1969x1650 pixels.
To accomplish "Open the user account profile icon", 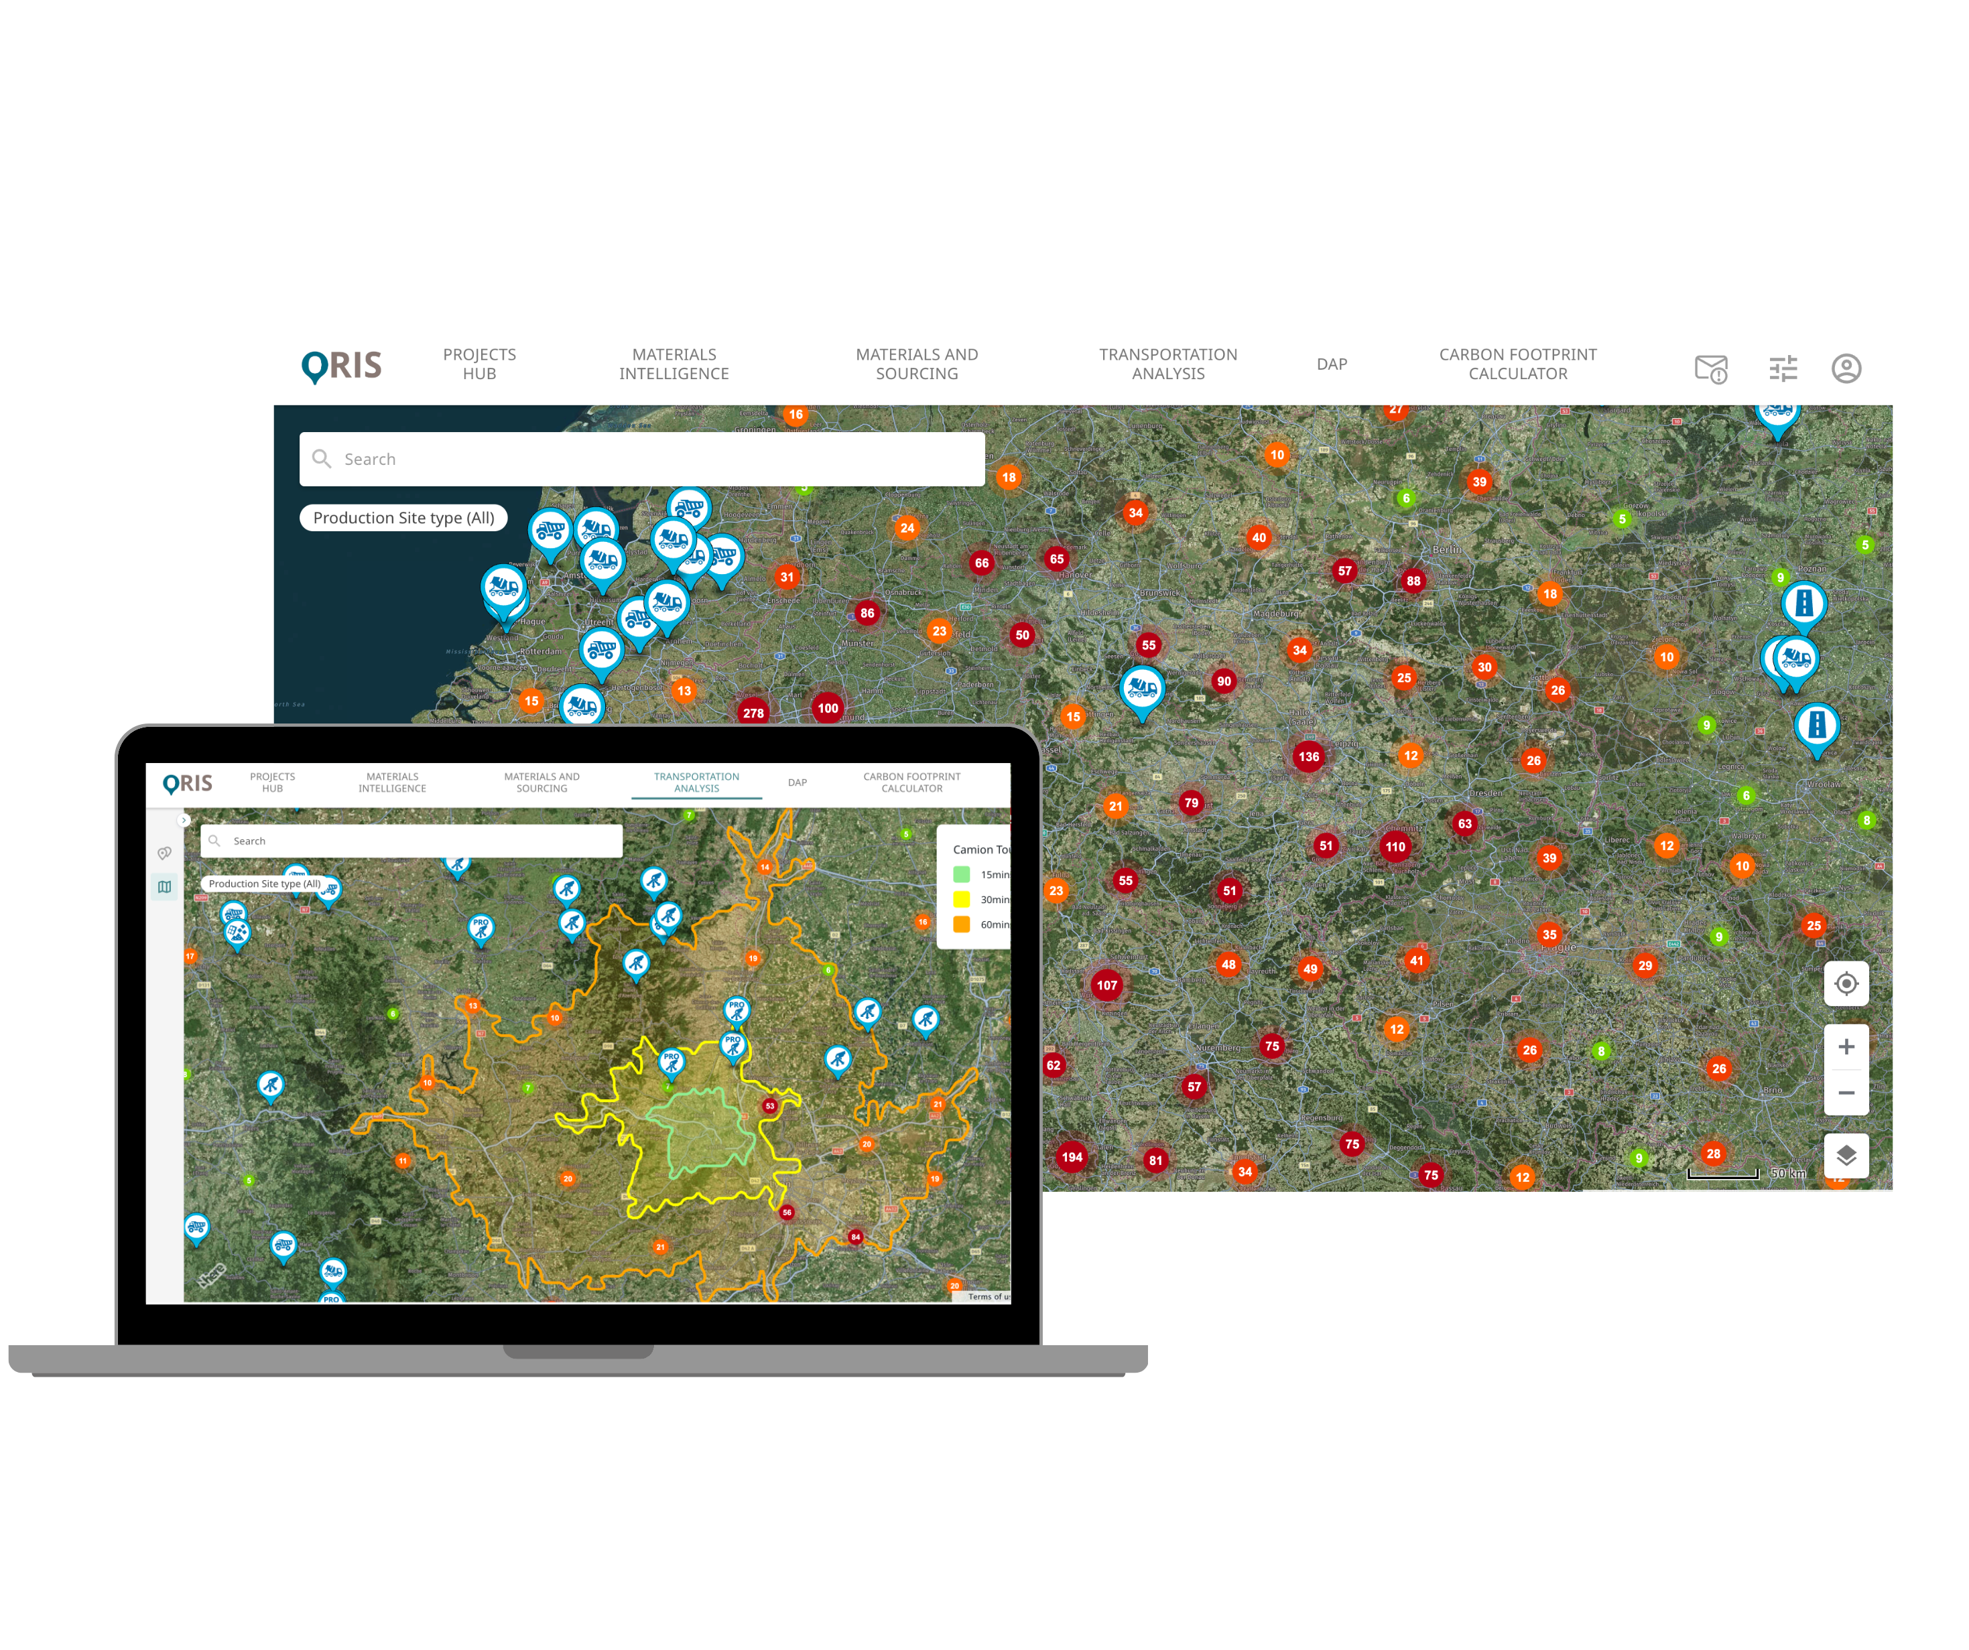I will 1845,368.
